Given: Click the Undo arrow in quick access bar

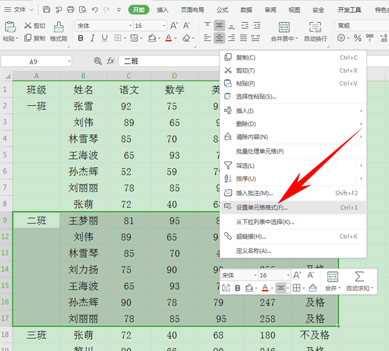Looking at the screenshot, I should 95,10.
